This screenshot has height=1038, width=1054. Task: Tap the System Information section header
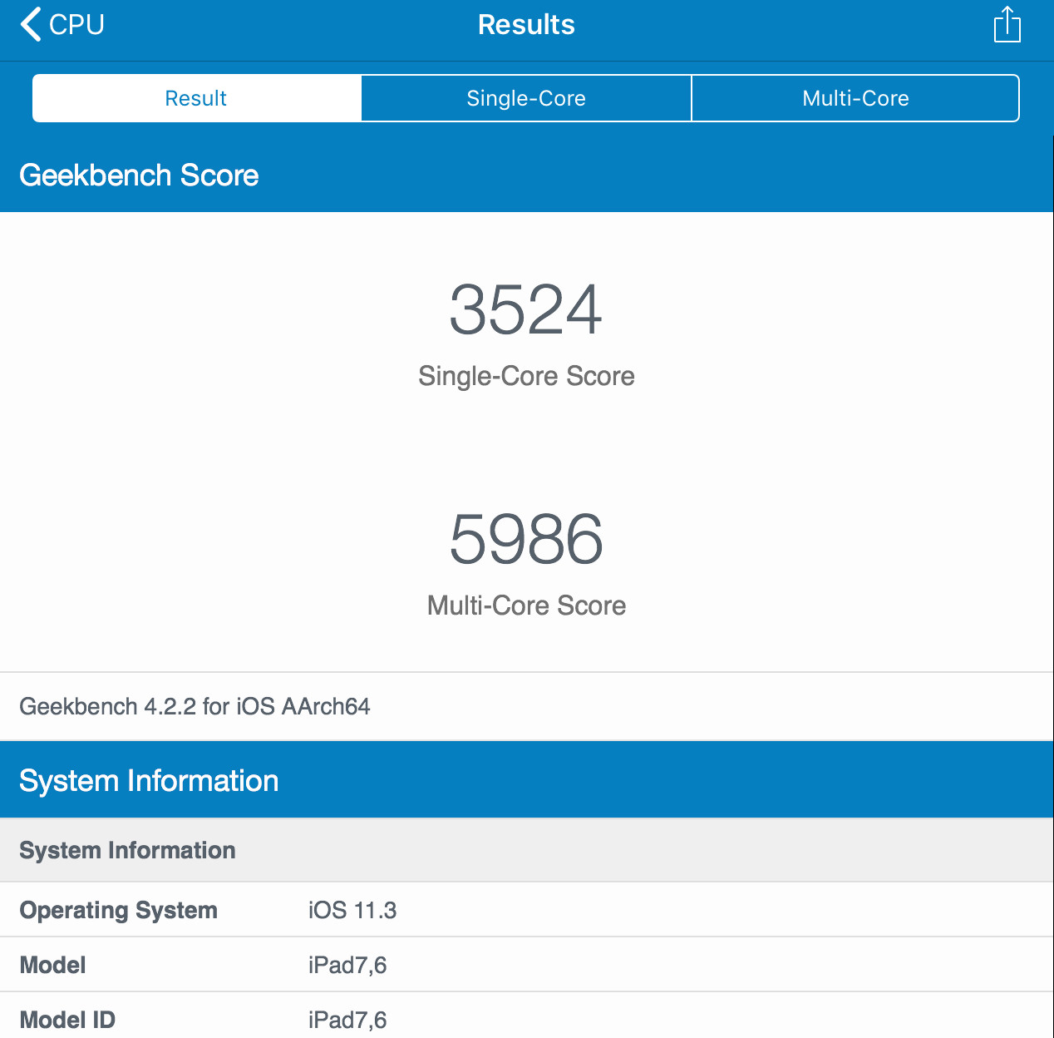[x=149, y=780]
